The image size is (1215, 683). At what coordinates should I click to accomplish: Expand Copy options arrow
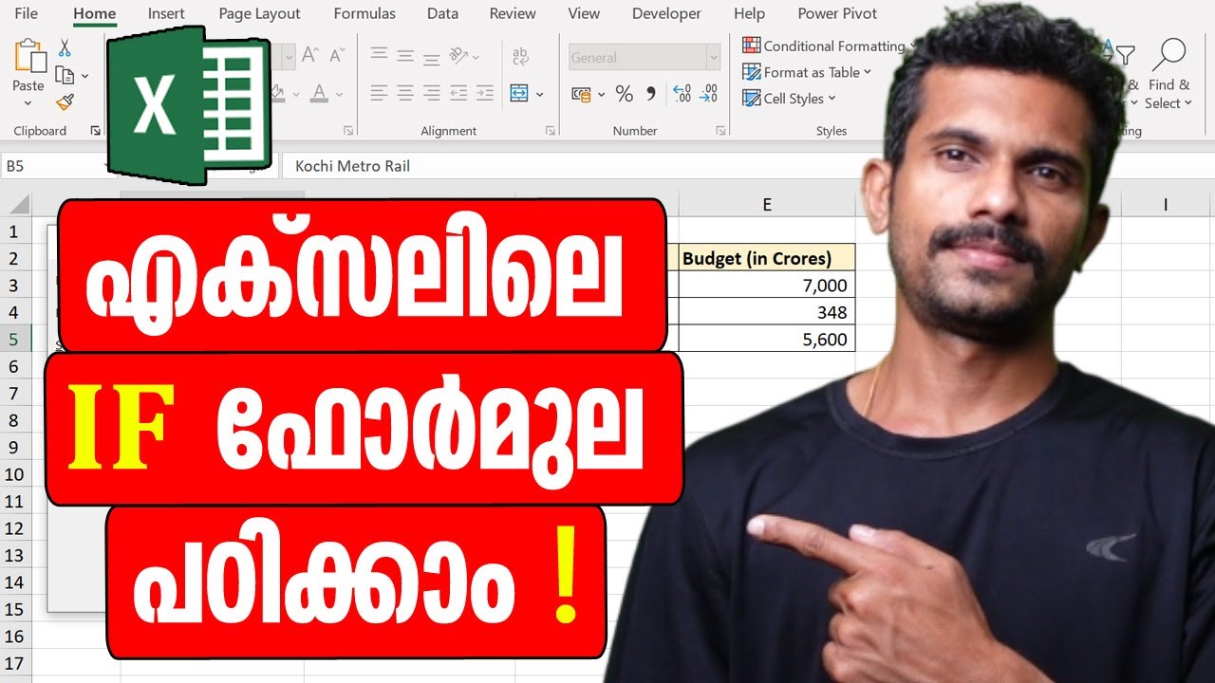coord(84,76)
